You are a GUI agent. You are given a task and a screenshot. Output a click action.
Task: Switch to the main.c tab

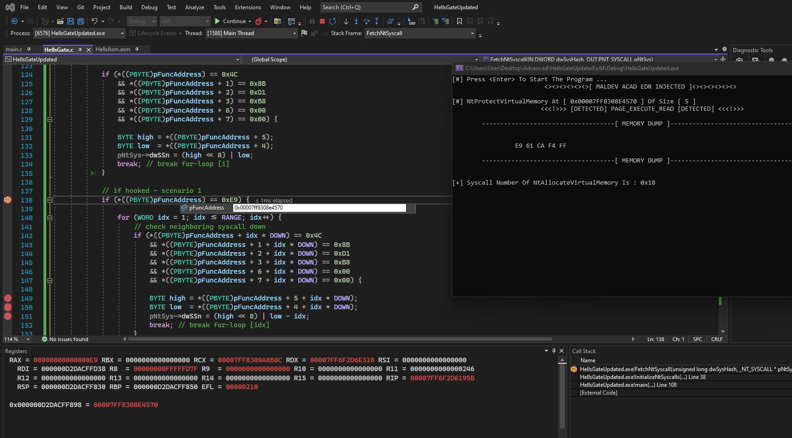pos(14,49)
